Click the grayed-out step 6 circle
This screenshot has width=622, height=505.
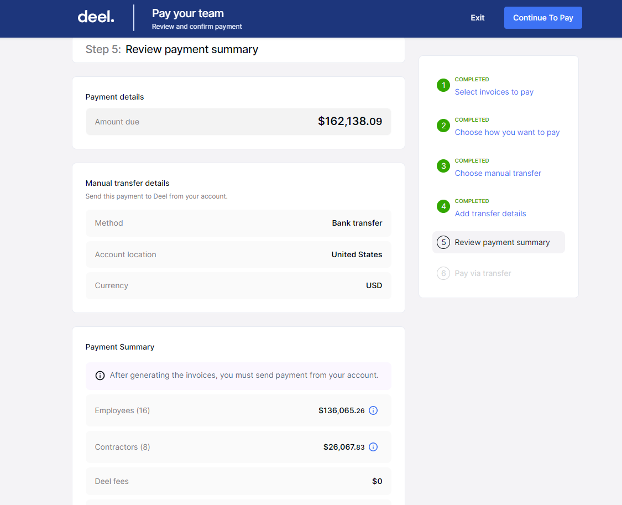coord(443,273)
